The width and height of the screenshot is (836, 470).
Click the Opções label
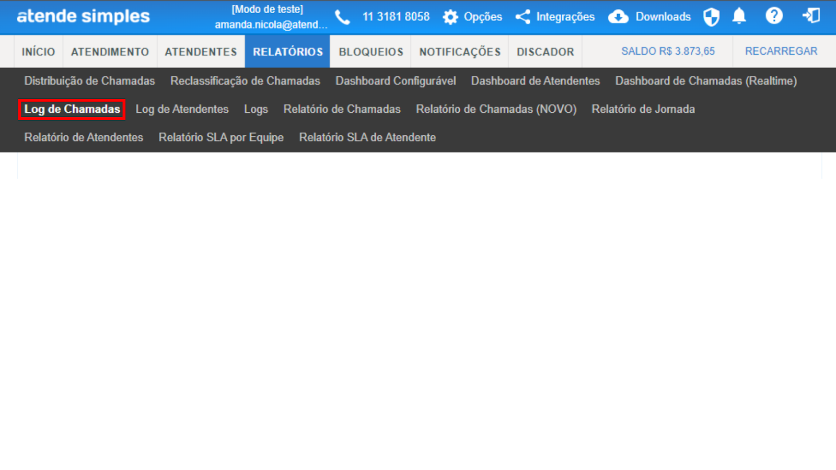(483, 17)
